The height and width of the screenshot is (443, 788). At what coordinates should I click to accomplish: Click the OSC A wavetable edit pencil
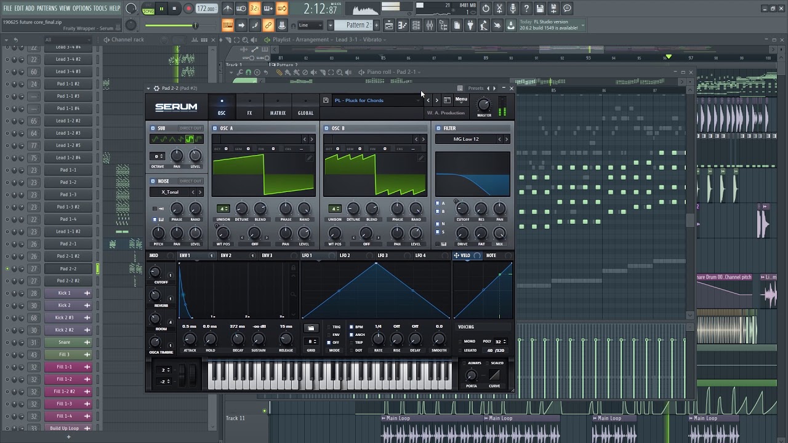point(310,158)
